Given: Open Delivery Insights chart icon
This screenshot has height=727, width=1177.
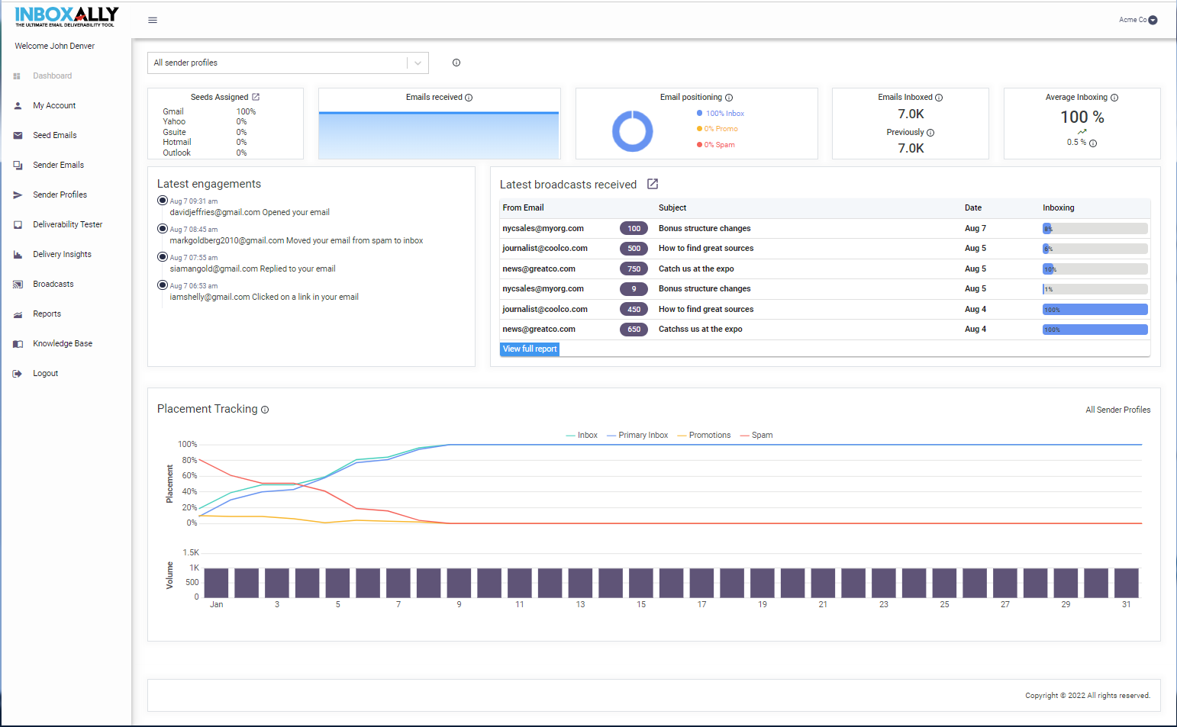Looking at the screenshot, I should pos(17,254).
